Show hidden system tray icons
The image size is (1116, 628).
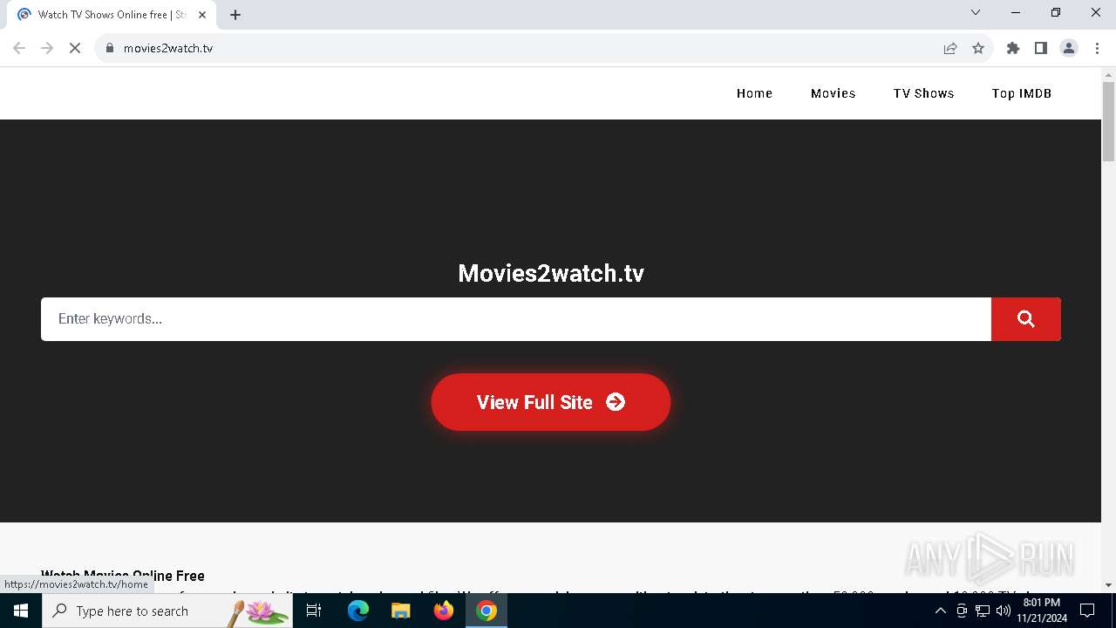(x=940, y=611)
